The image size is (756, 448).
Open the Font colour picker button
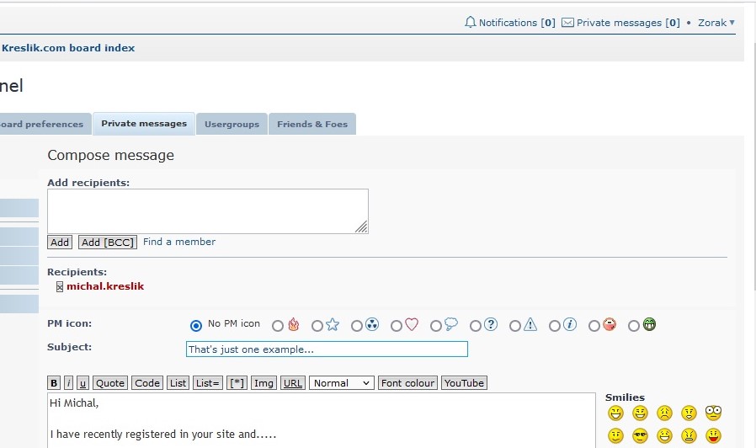408,383
